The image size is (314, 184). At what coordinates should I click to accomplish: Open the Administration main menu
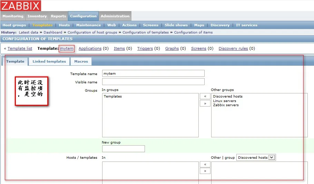point(115,16)
